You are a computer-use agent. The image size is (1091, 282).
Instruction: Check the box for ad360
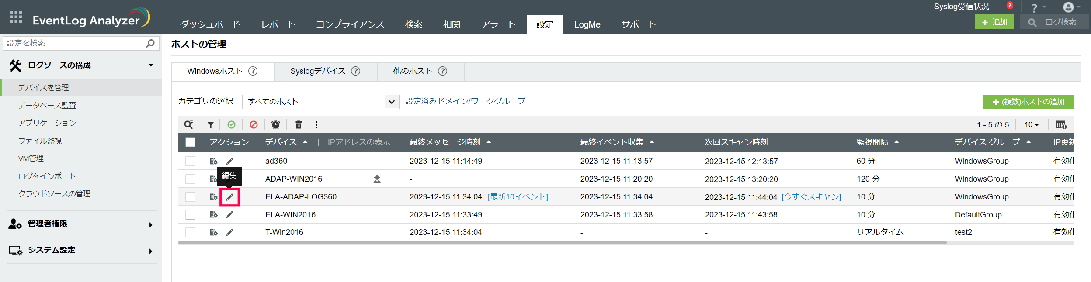pos(191,161)
